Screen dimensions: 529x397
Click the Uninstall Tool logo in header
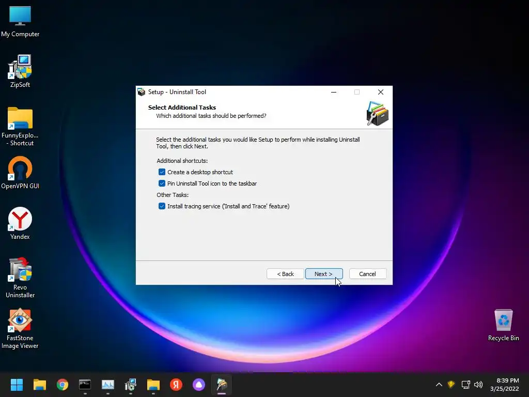(x=377, y=113)
